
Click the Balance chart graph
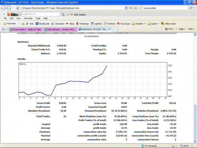pos(93,80)
